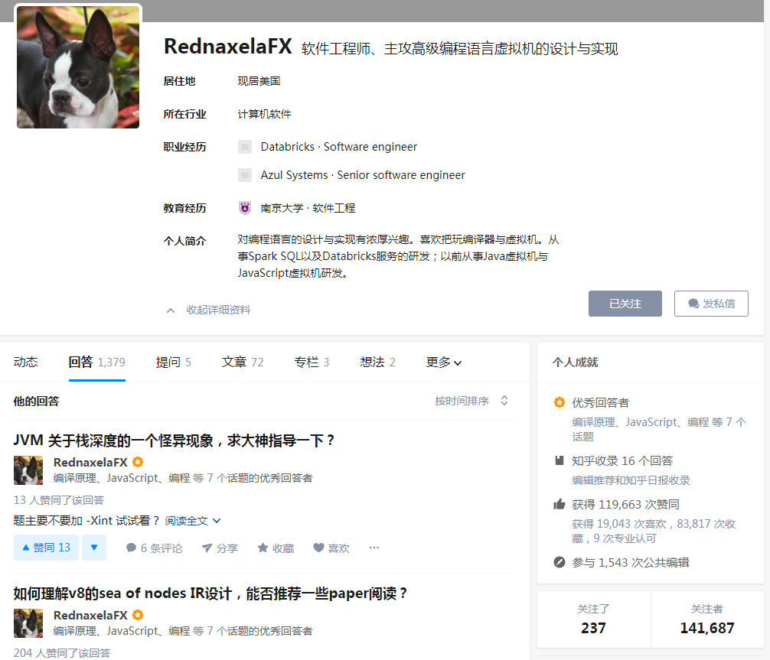Click the large Boston terrier profile picture
The width and height of the screenshot is (770, 660).
click(78, 67)
